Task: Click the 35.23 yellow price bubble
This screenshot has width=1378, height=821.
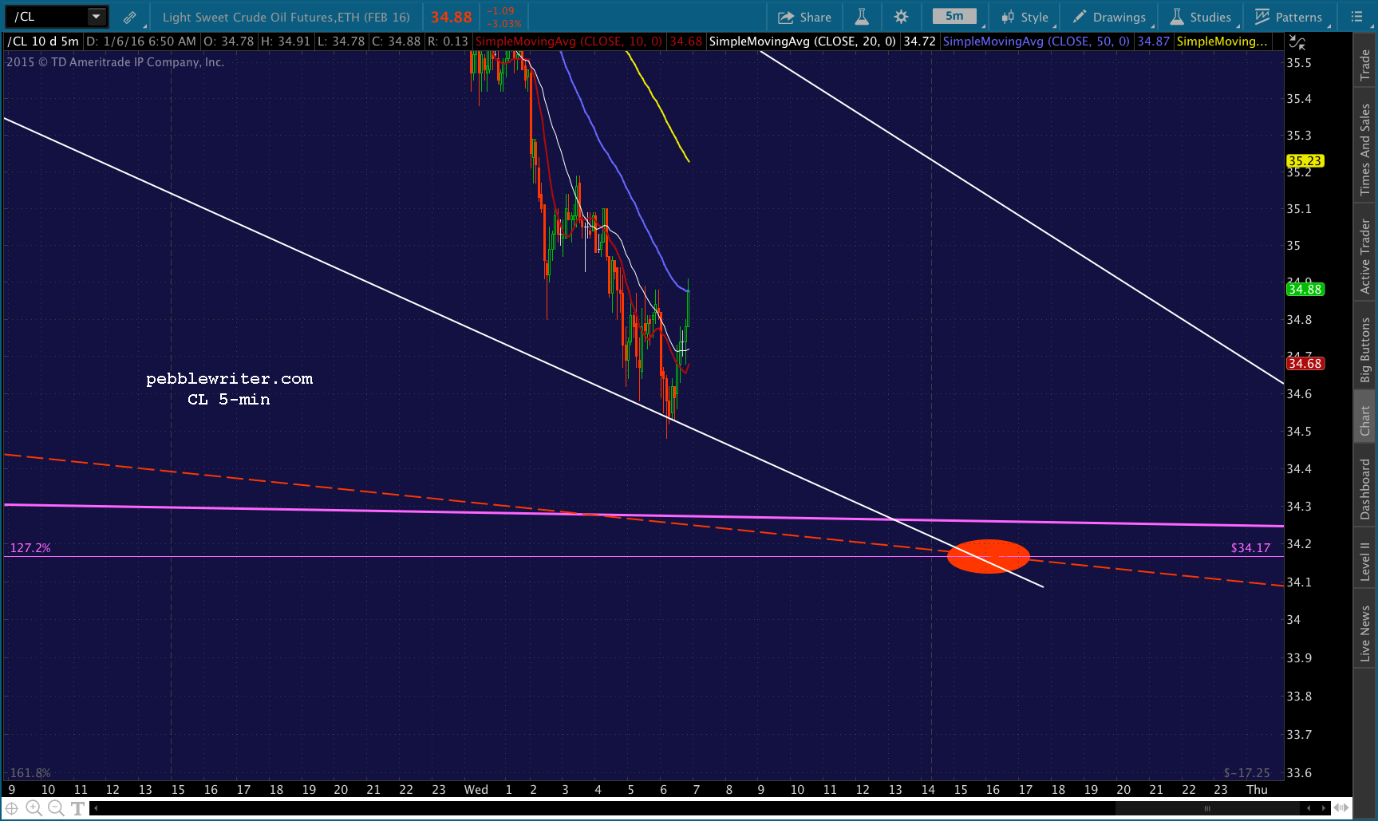Action: 1305,160
